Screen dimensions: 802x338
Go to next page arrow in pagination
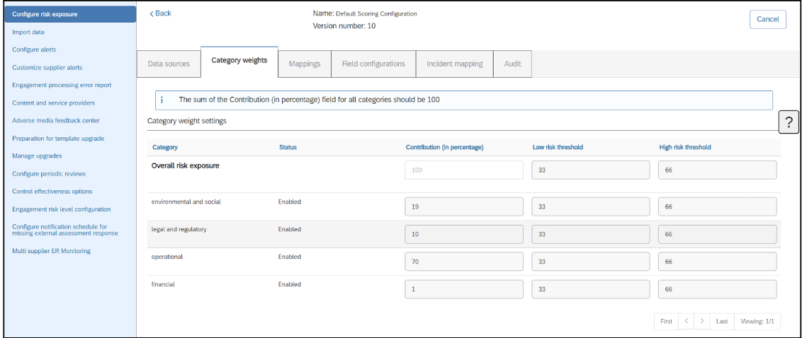701,321
